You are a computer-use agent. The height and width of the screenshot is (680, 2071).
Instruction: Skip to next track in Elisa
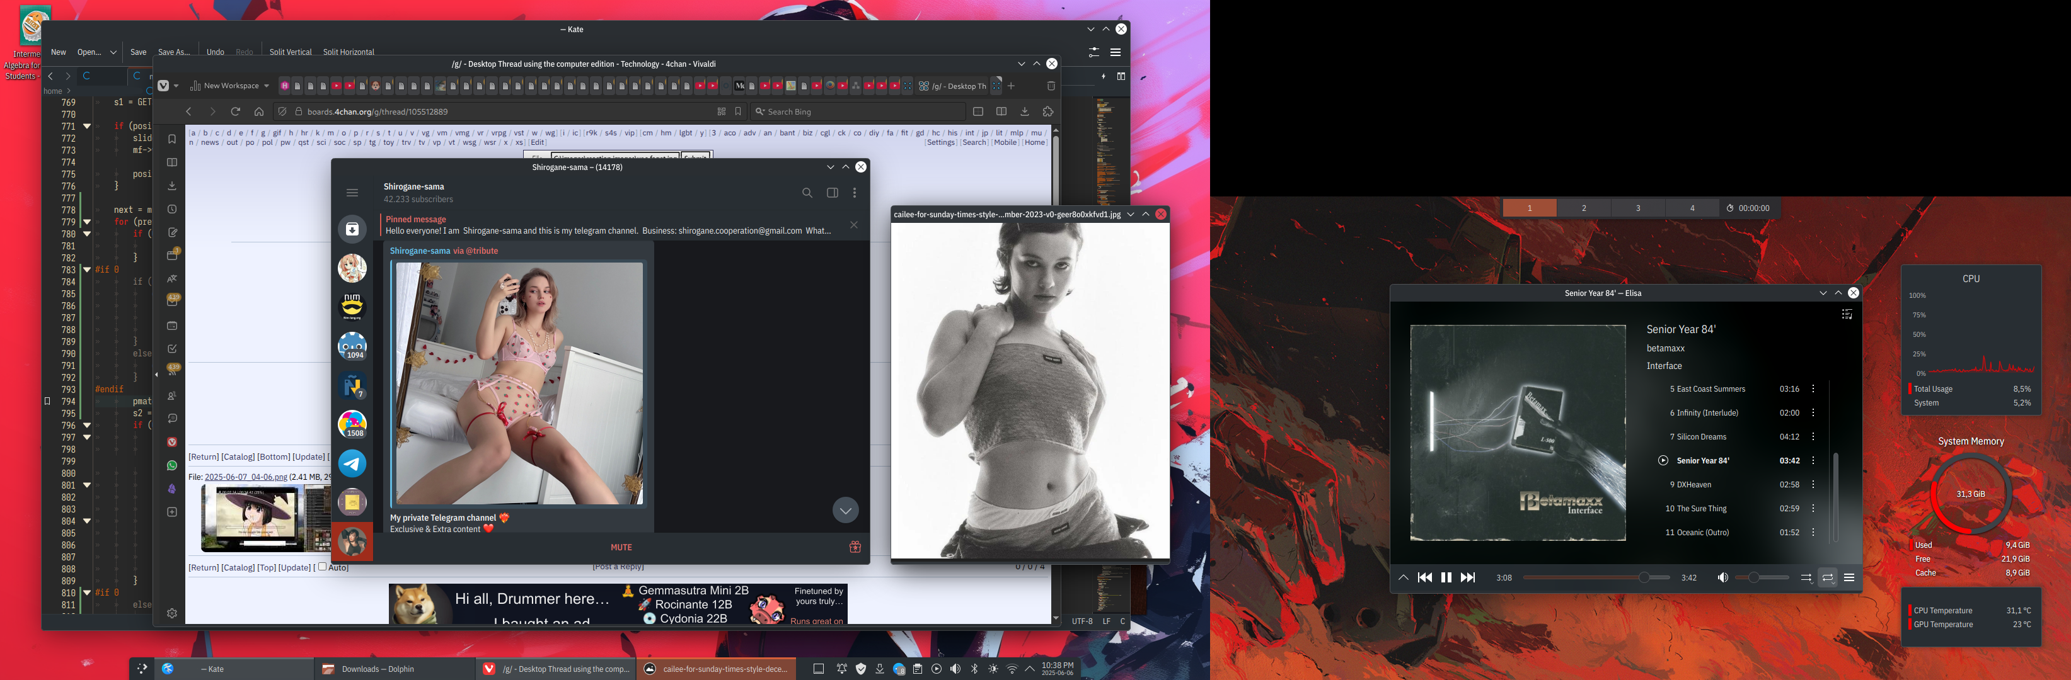[x=1467, y=577]
